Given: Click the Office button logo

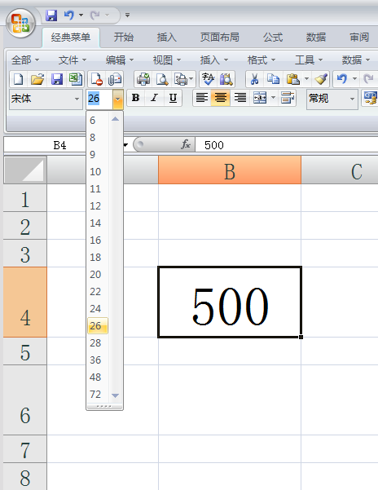Looking at the screenshot, I should tap(20, 23).
